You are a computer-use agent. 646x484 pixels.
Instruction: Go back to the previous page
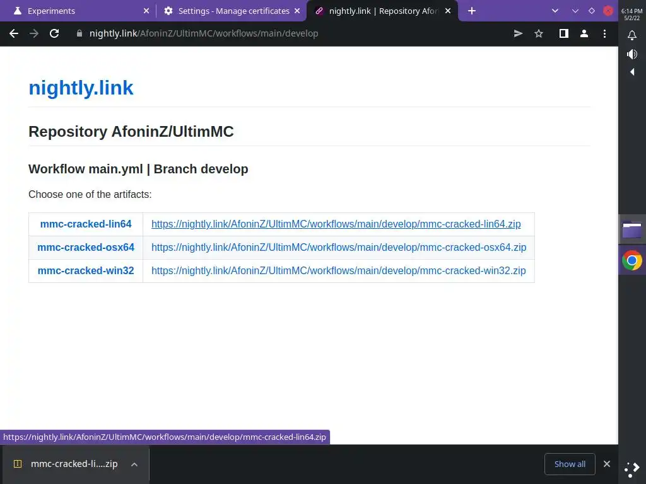pyautogui.click(x=14, y=34)
